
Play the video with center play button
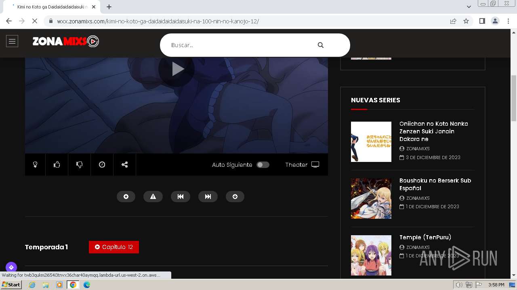click(177, 69)
